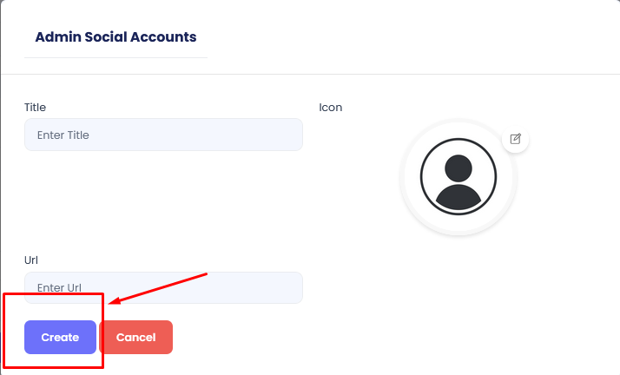Viewport: 620px width, 375px height.
Task: Click into the Enter Url field
Action: click(x=163, y=287)
